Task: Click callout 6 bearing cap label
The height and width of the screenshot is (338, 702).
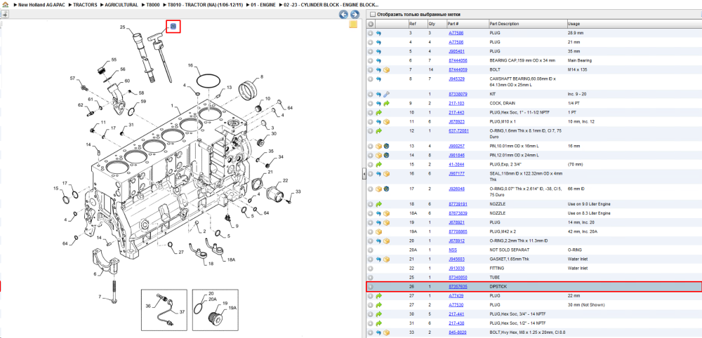Action: point(95,273)
